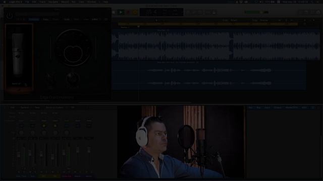Click the LCD position display

point(161,12)
